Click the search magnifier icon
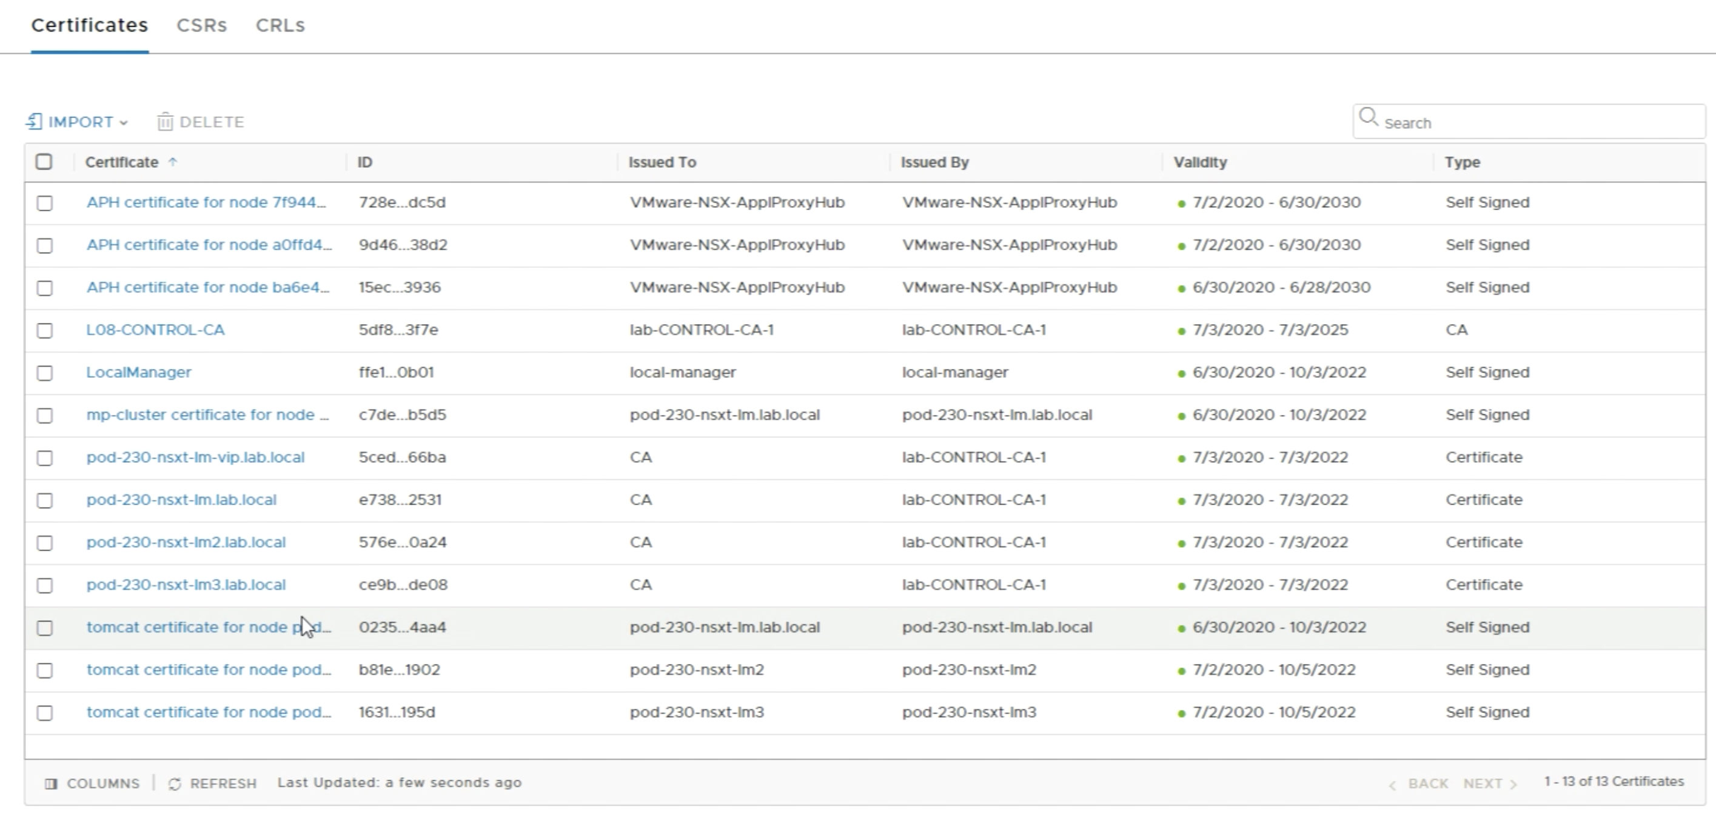The height and width of the screenshot is (819, 1716). click(1369, 118)
